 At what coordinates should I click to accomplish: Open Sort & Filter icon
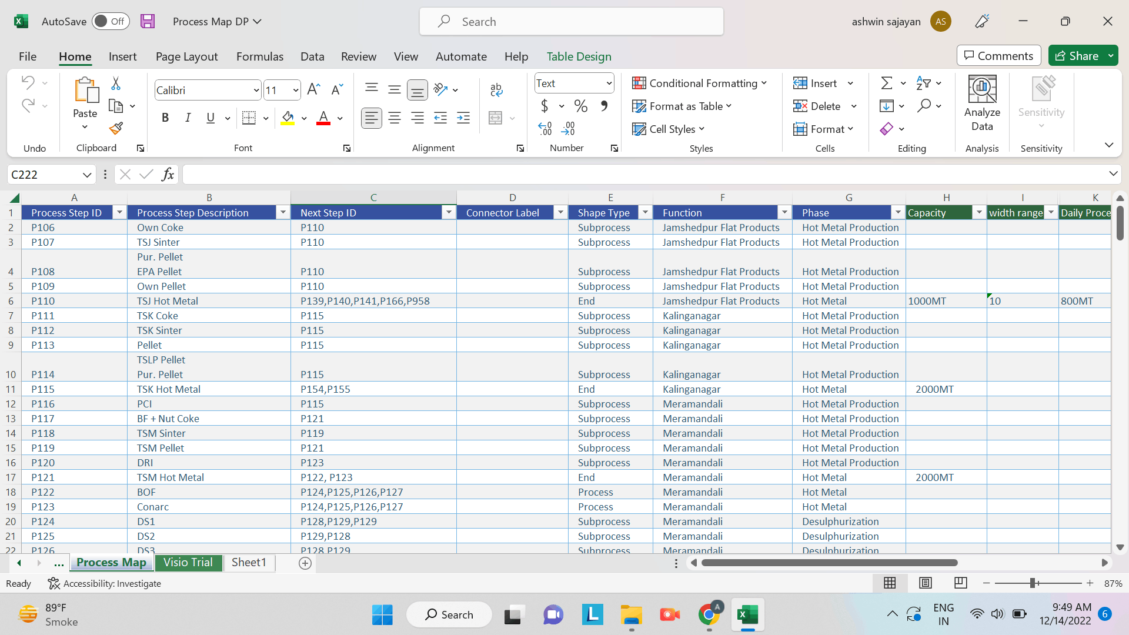(923, 83)
